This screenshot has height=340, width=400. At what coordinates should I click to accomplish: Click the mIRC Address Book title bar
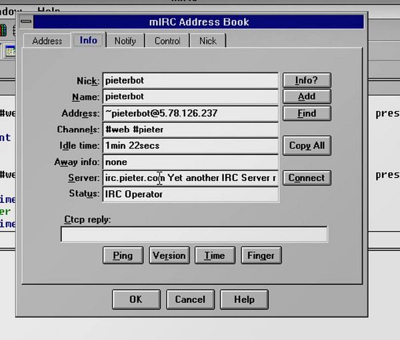[199, 22]
